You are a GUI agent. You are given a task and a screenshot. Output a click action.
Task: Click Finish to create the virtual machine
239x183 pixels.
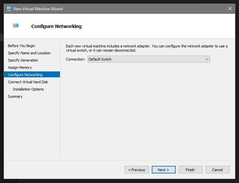pyautogui.click(x=190, y=170)
